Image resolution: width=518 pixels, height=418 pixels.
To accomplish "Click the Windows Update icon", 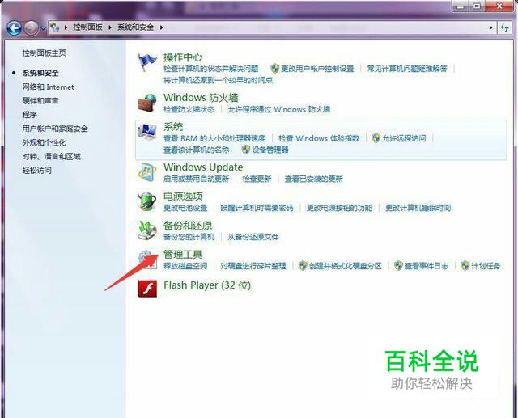I will (x=146, y=172).
